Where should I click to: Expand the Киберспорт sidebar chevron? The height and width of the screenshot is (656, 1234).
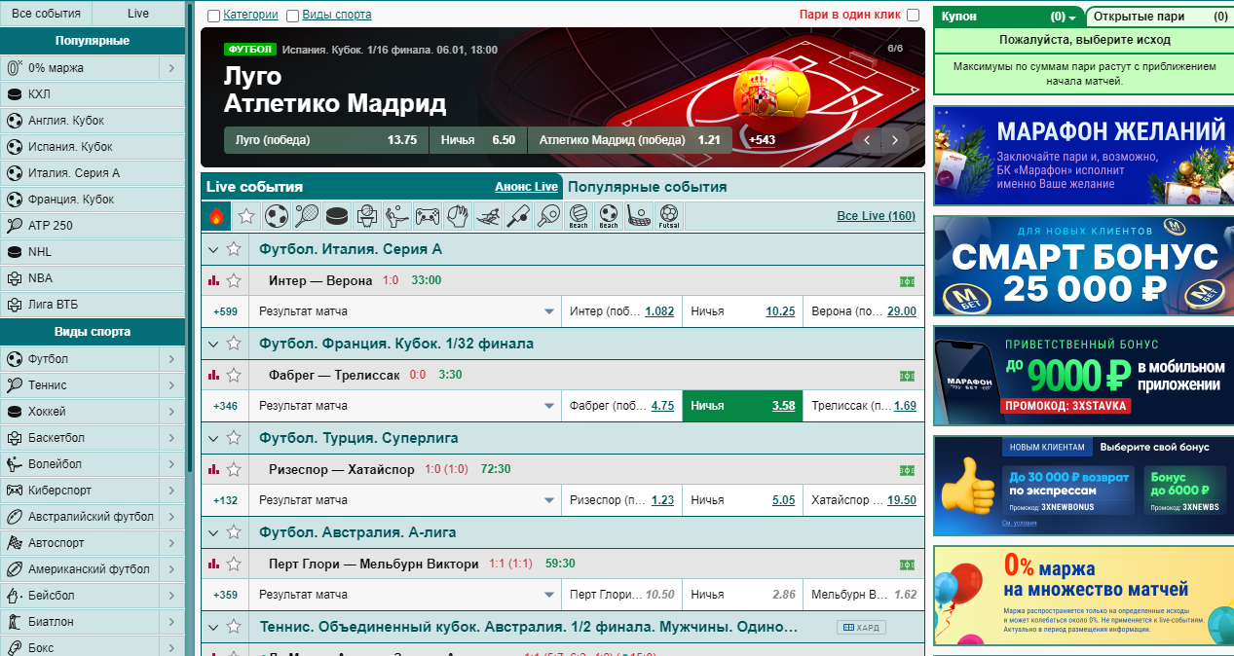click(x=171, y=491)
